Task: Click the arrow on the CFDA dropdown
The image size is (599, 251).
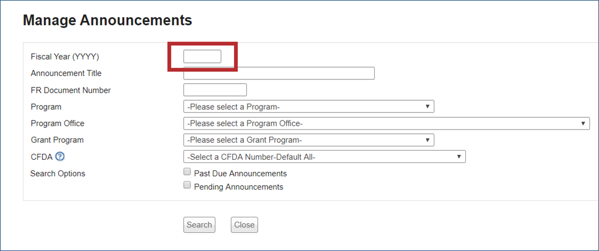Action: (x=459, y=157)
